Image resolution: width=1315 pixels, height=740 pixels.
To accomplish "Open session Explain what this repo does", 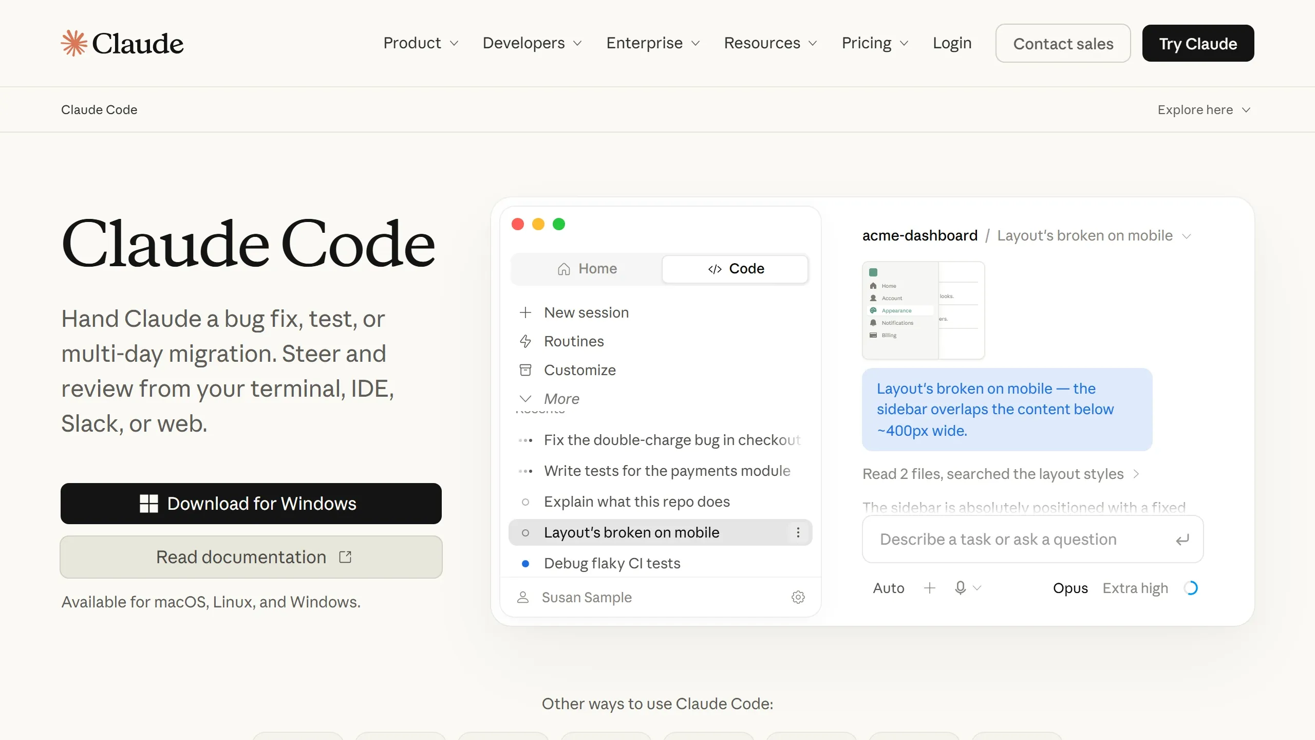I will [x=660, y=502].
